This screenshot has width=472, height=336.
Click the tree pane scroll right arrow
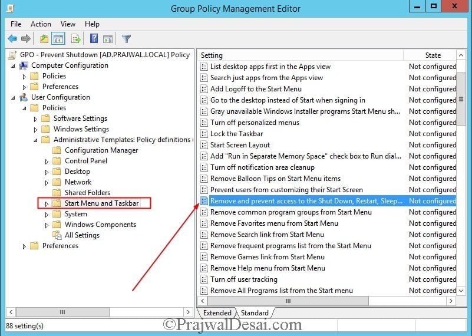(188, 312)
